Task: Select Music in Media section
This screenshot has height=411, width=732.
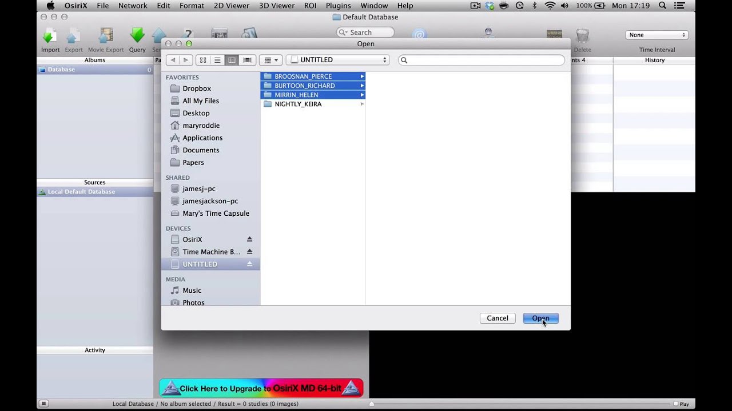Action: (x=192, y=291)
